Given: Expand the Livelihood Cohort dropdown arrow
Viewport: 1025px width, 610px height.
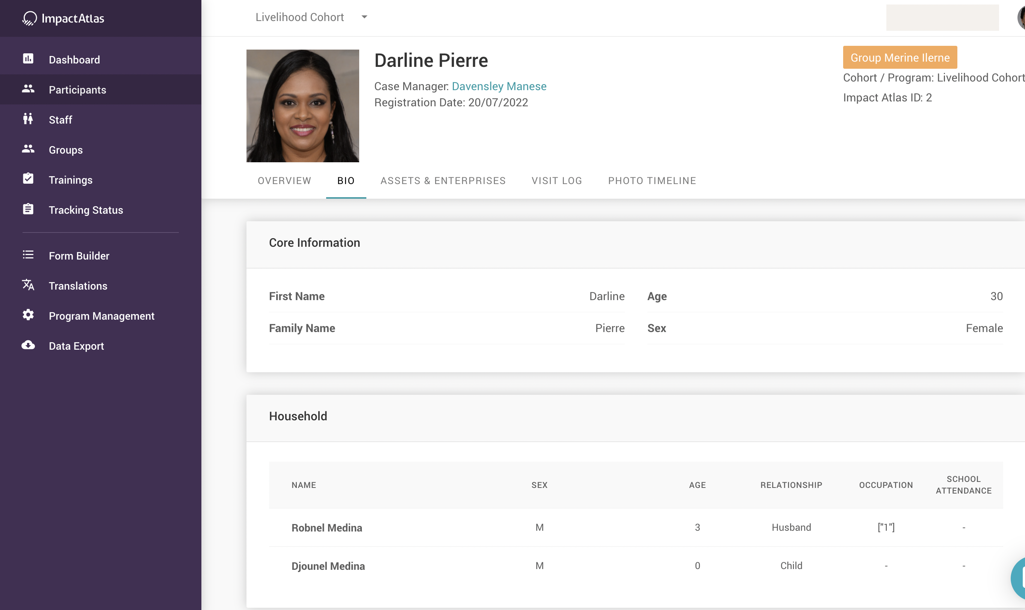Looking at the screenshot, I should click(x=364, y=17).
